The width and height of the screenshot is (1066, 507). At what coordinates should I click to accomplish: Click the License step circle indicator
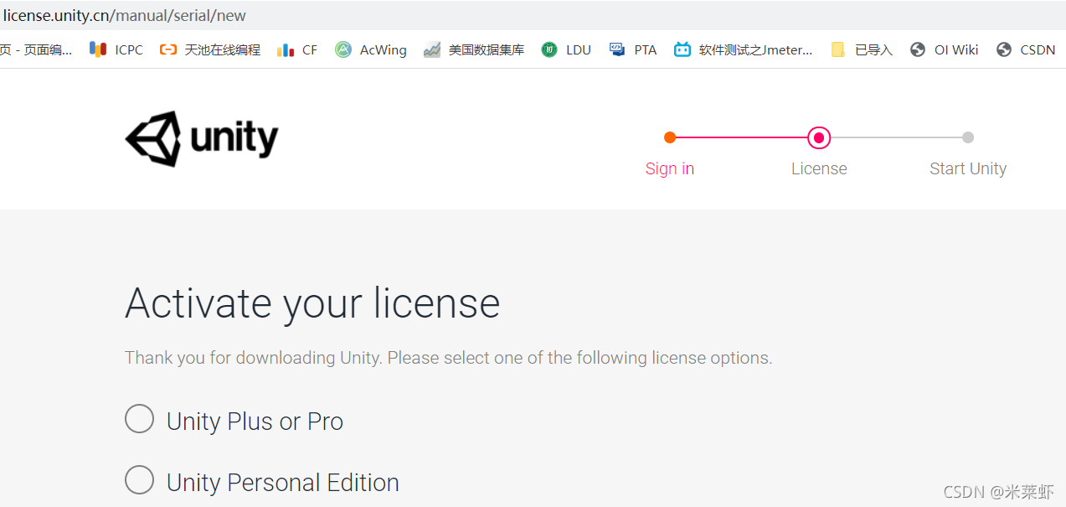click(x=819, y=137)
